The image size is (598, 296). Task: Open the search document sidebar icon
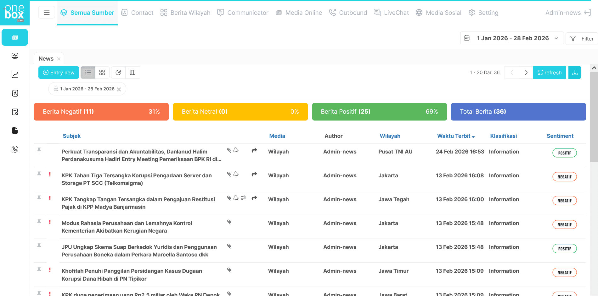click(x=15, y=112)
